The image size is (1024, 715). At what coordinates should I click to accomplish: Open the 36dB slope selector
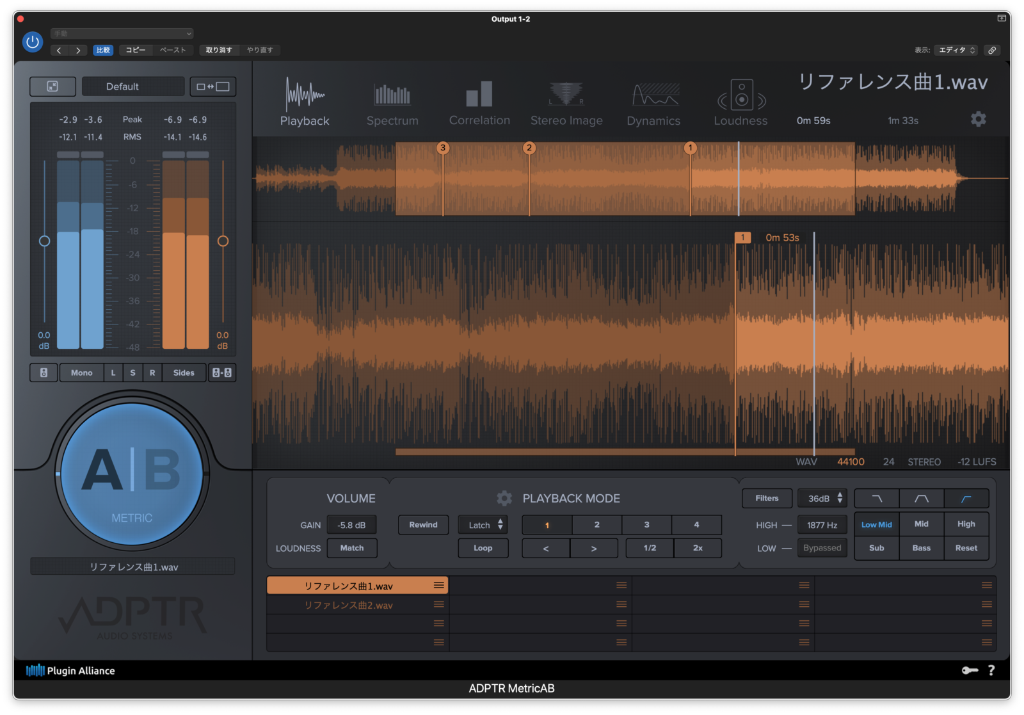[822, 498]
